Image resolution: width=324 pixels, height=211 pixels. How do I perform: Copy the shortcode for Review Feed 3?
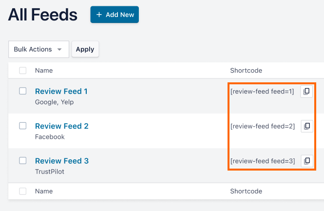click(x=306, y=161)
